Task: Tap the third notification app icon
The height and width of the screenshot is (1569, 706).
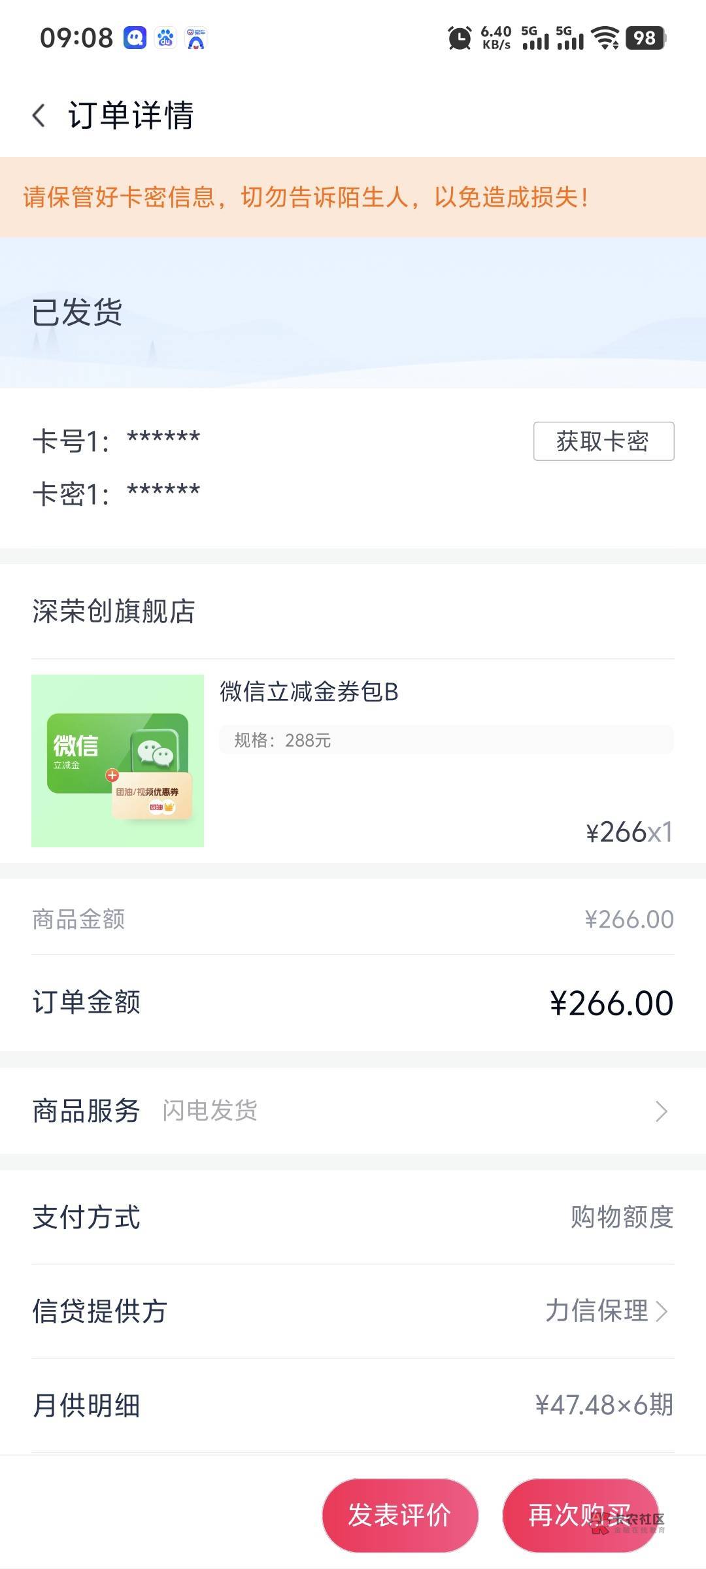Action: (x=195, y=38)
